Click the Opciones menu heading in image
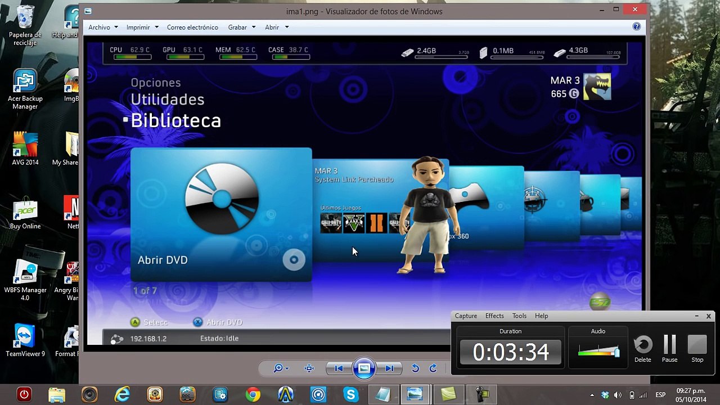Image resolution: width=720 pixels, height=405 pixels. coord(156,83)
